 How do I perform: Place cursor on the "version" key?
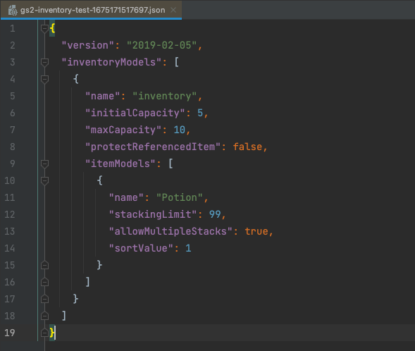87,45
